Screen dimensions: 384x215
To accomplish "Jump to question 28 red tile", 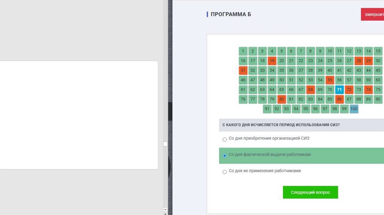I will [x=359, y=61].
